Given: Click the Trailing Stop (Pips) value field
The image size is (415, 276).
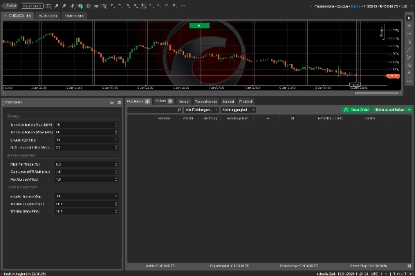Looking at the screenshot, I should 84,211.
